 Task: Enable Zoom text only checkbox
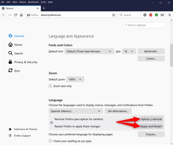[x=50, y=86]
